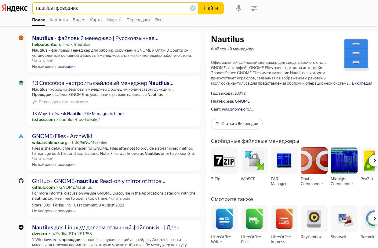Viewport: 378px width, 248px height.
Task: Open the LibreOffice Writer icon
Action: pyautogui.click(x=224, y=219)
